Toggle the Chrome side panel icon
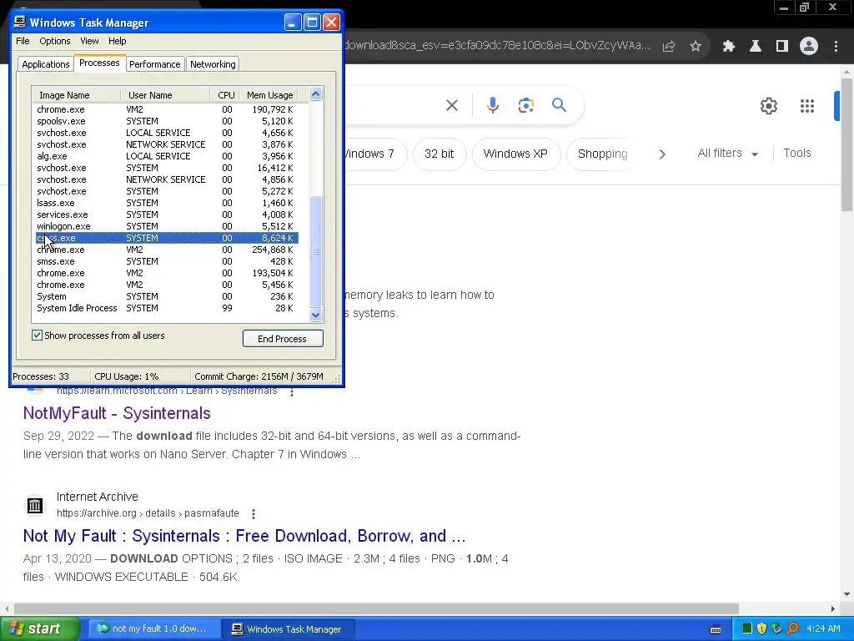The height and width of the screenshot is (641, 854). pyautogui.click(x=782, y=47)
